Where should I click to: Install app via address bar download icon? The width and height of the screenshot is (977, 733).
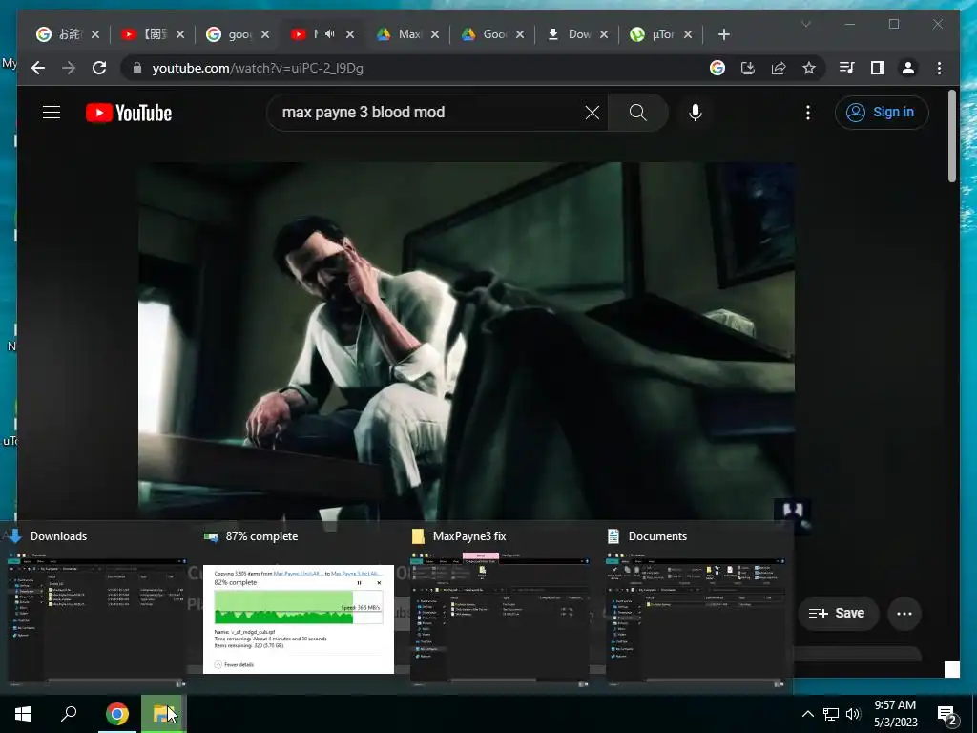(x=748, y=68)
